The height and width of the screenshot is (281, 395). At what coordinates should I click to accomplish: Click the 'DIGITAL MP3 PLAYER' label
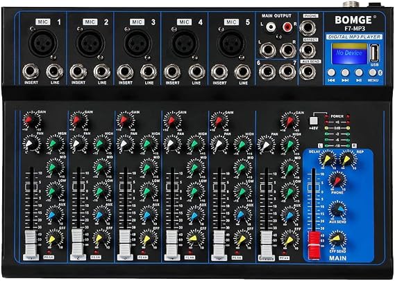click(x=354, y=37)
